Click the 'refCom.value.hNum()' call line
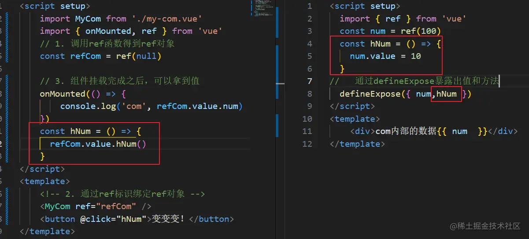The width and height of the screenshot is (529, 239). pos(98,144)
